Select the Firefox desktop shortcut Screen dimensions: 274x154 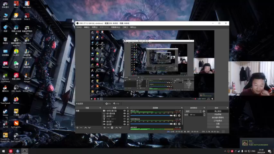16,100
